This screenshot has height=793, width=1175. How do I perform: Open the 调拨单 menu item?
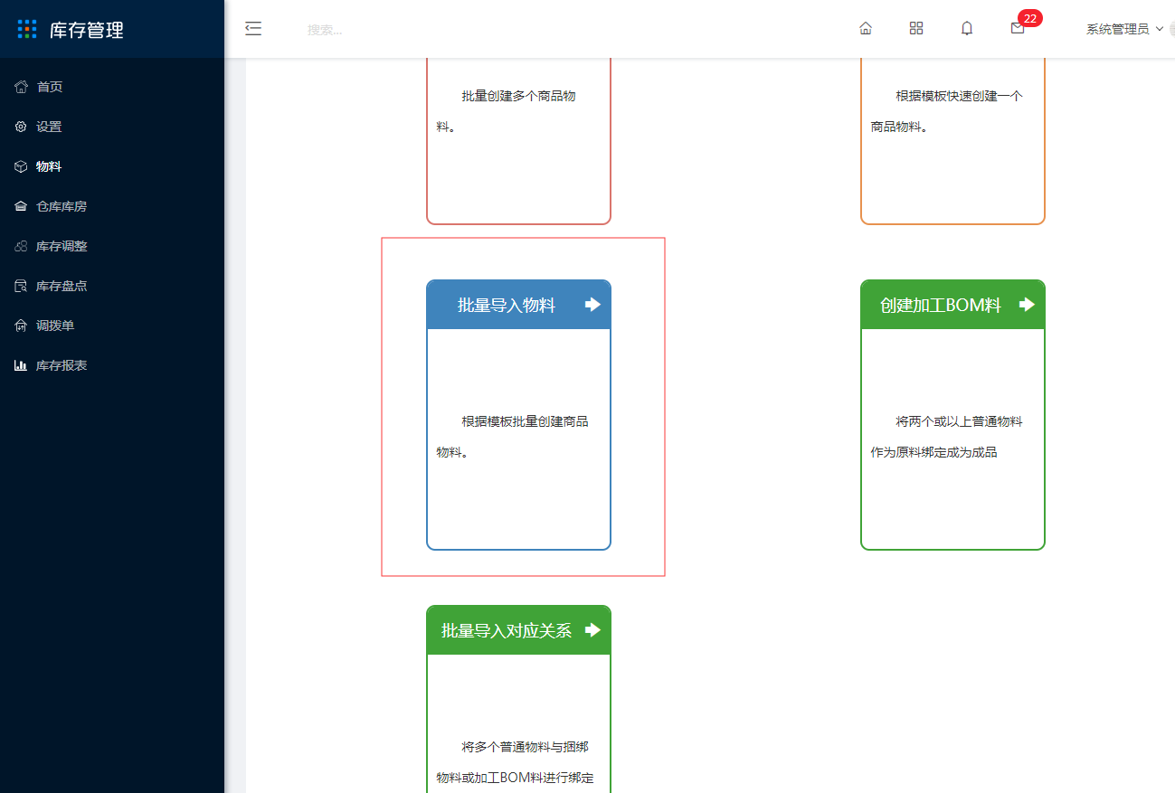point(112,326)
